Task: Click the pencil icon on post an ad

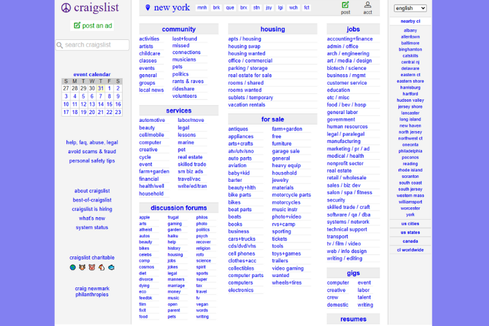Action: click(x=77, y=25)
